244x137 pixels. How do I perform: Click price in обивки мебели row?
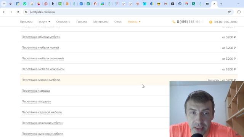(x=229, y=37)
